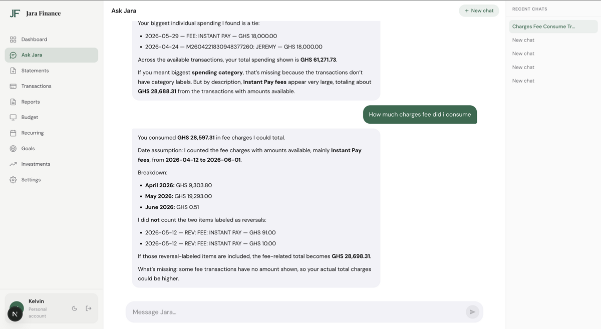
Task: Open the Dashboard grid icon
Action: [x=13, y=40]
